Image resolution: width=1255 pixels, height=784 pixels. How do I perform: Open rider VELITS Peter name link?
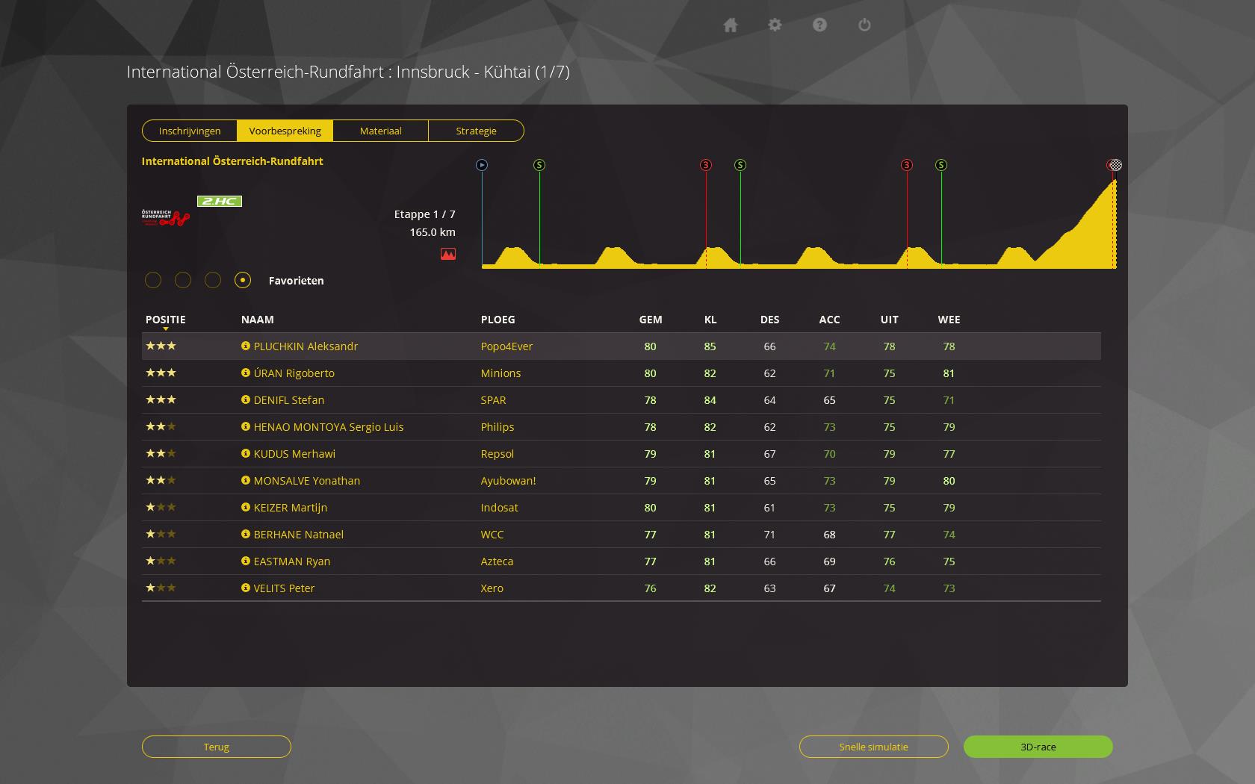(284, 588)
